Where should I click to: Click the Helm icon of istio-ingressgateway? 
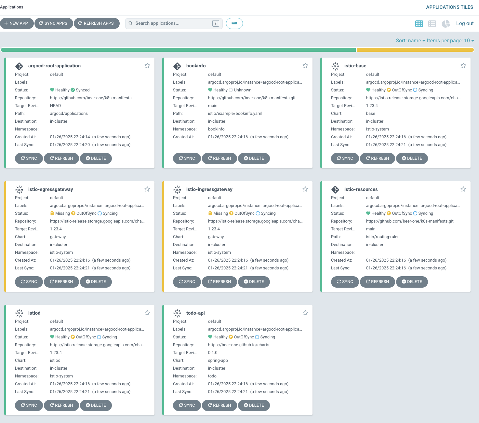click(177, 189)
